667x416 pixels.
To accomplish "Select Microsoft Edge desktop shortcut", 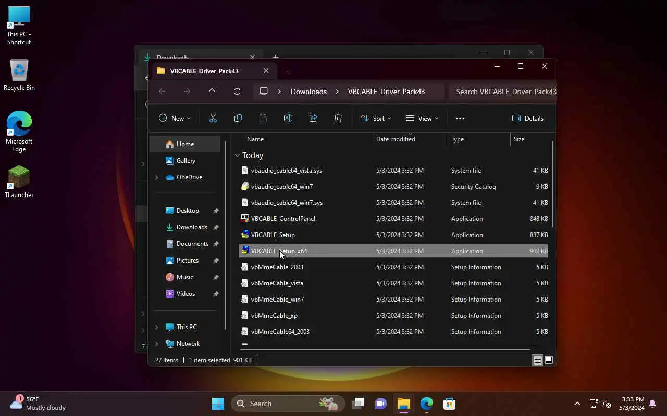I will coord(19,132).
